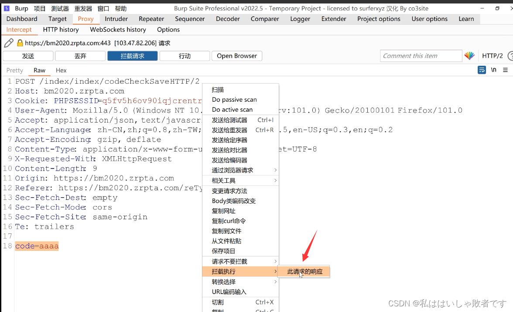Image resolution: width=513 pixels, height=312 pixels.
Task: Choose 发送给重发器 menu entry
Action: 241,130
